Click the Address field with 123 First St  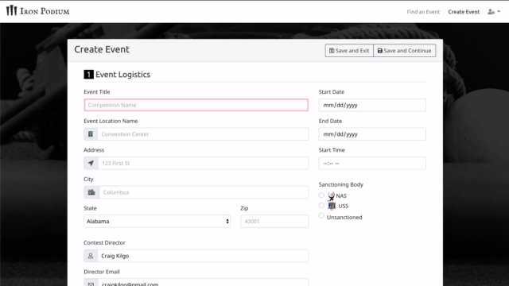click(204, 163)
